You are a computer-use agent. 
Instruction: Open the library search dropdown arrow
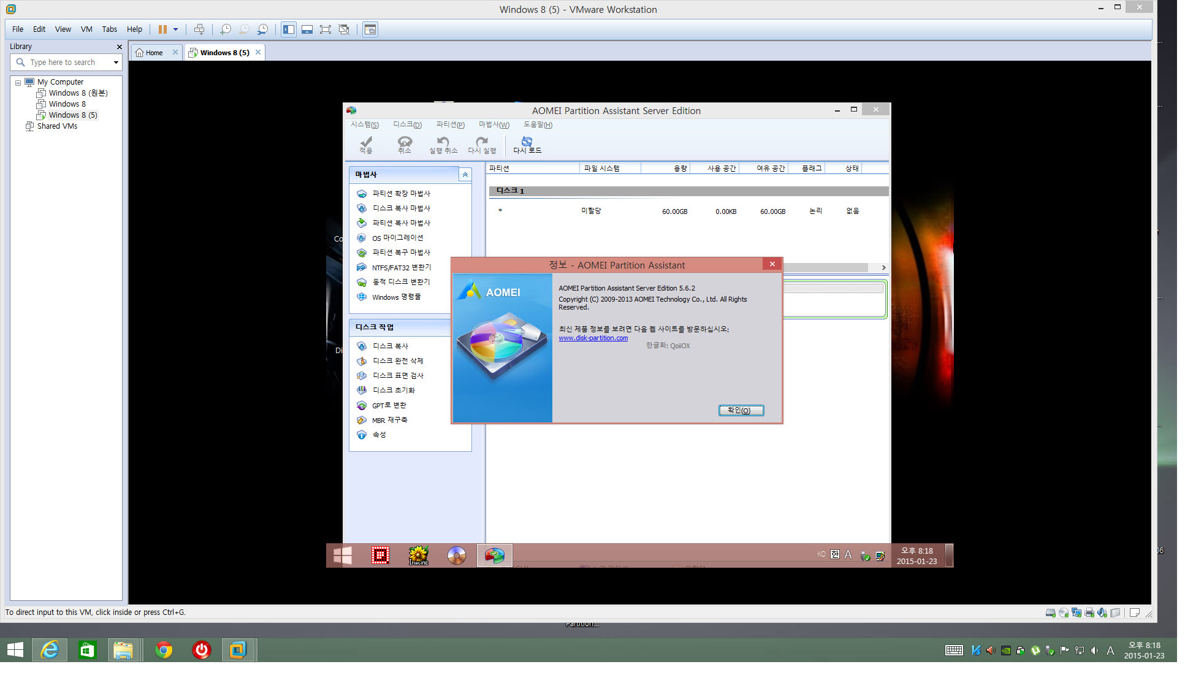click(x=116, y=63)
